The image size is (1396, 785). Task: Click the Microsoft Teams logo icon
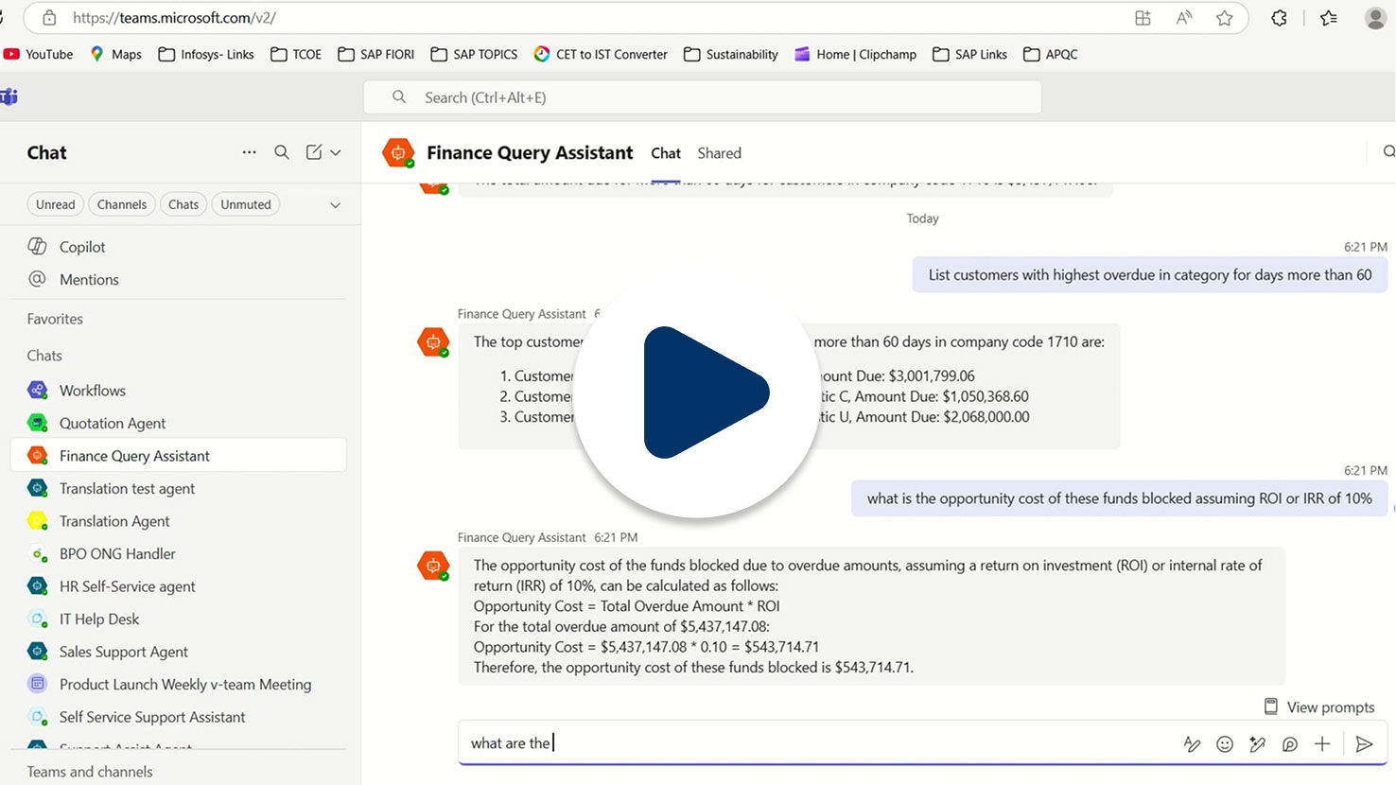(x=9, y=96)
